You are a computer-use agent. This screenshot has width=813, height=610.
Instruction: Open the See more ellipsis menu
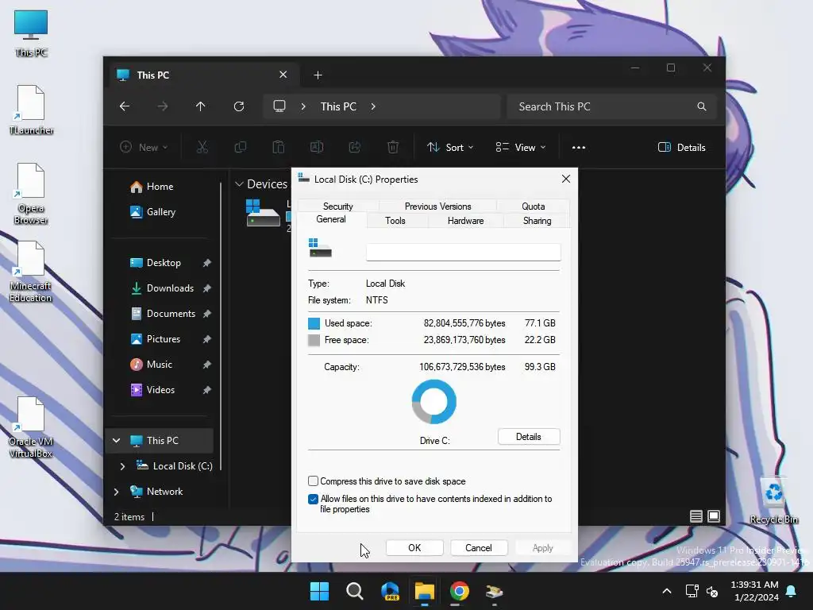(579, 147)
